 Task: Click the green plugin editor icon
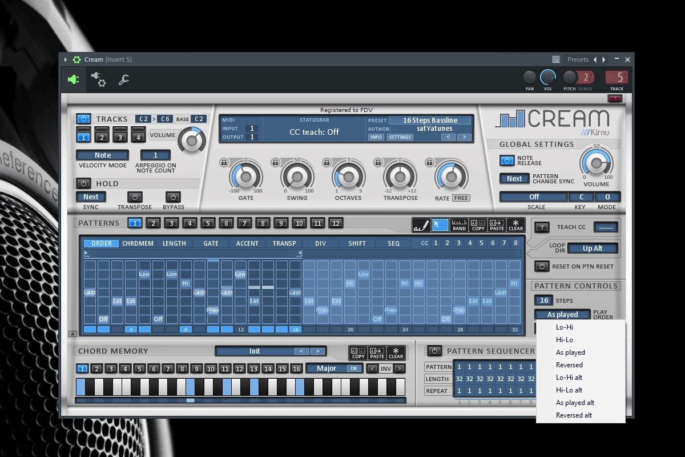[x=73, y=79]
